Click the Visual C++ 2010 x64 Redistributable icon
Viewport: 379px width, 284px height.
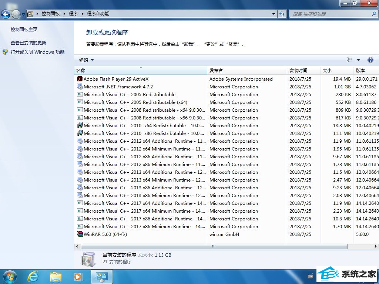80,126
